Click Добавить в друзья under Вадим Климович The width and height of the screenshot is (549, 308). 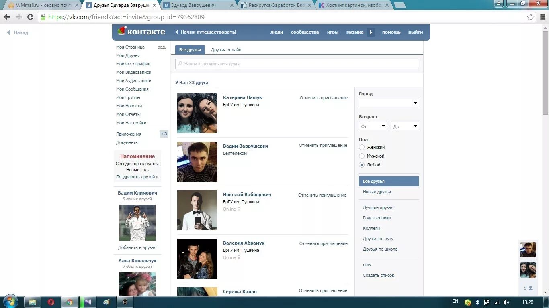137,247
